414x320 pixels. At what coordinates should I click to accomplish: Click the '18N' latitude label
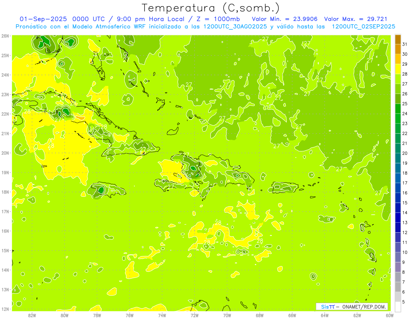5,192
